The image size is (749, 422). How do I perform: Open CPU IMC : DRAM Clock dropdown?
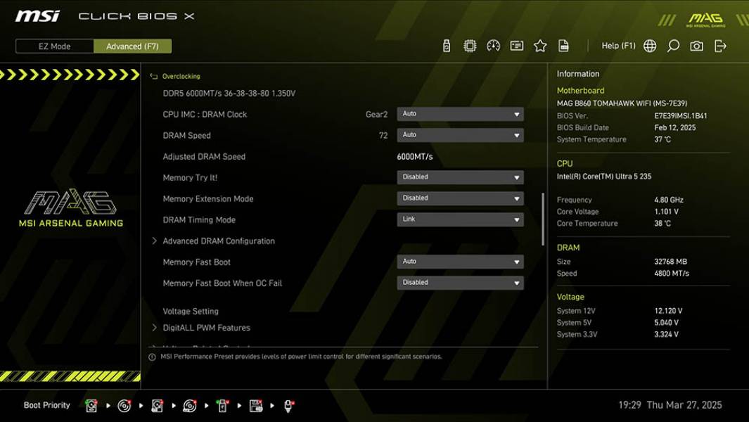point(460,114)
